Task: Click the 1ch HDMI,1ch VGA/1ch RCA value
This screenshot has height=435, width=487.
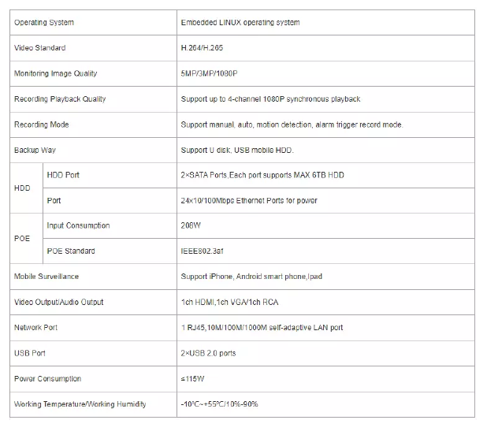Action: (231, 302)
